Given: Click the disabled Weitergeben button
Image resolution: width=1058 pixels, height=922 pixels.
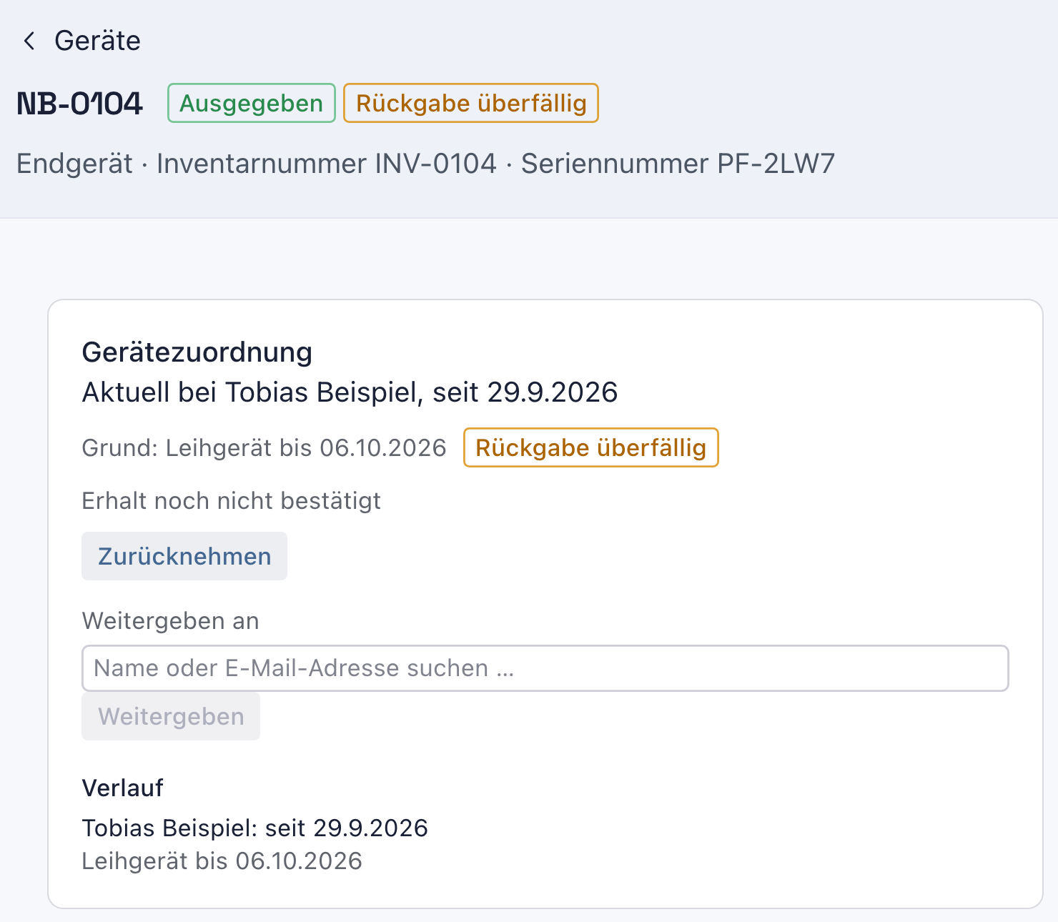Looking at the screenshot, I should point(171,716).
